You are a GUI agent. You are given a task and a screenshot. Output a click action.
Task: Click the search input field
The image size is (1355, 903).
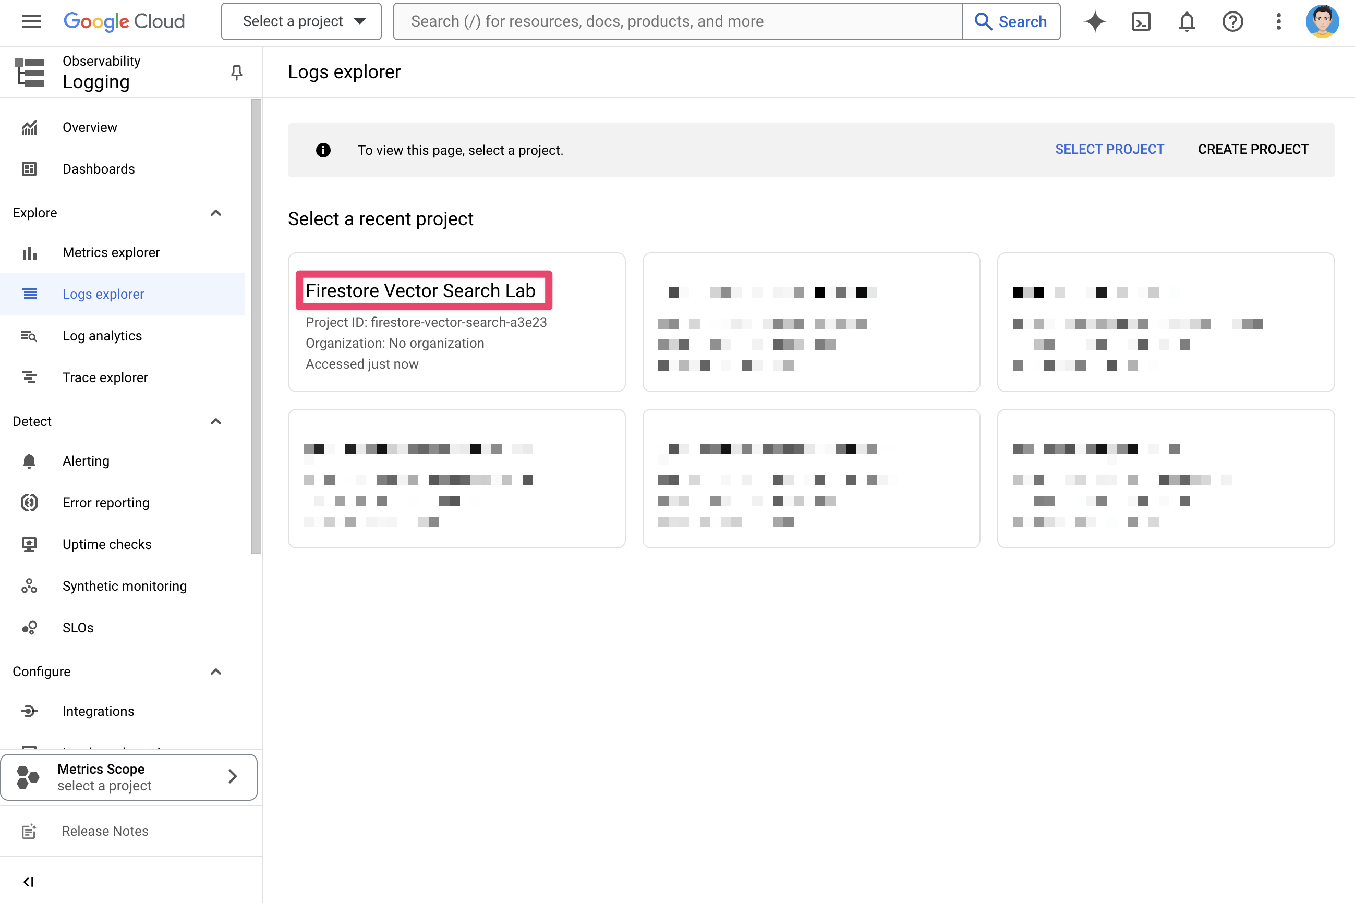(x=677, y=21)
